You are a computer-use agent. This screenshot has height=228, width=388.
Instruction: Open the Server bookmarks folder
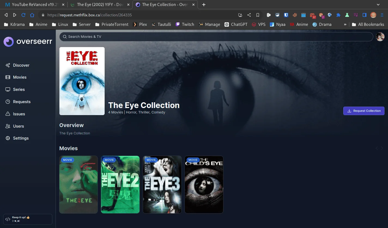(81, 24)
